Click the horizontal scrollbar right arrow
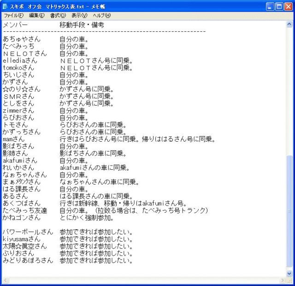This screenshot has width=295, height=286. (283, 280)
